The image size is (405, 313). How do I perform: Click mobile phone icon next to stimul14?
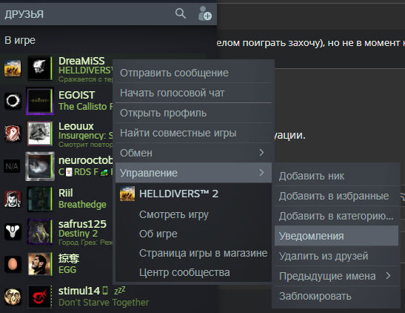click(105, 291)
